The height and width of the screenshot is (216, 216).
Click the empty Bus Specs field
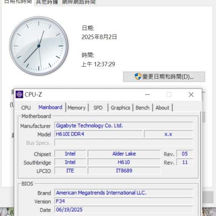pyautogui.click(x=124, y=143)
